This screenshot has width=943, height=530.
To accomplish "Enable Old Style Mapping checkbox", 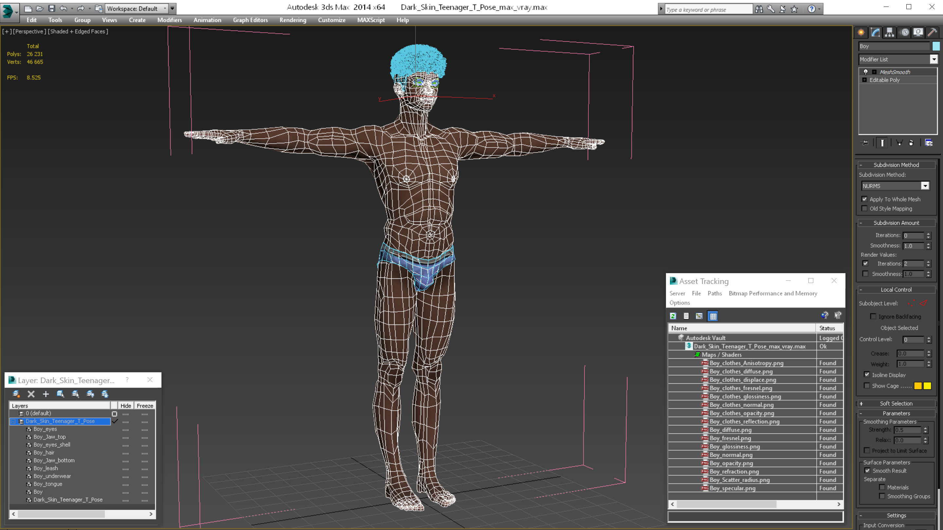I will point(864,208).
